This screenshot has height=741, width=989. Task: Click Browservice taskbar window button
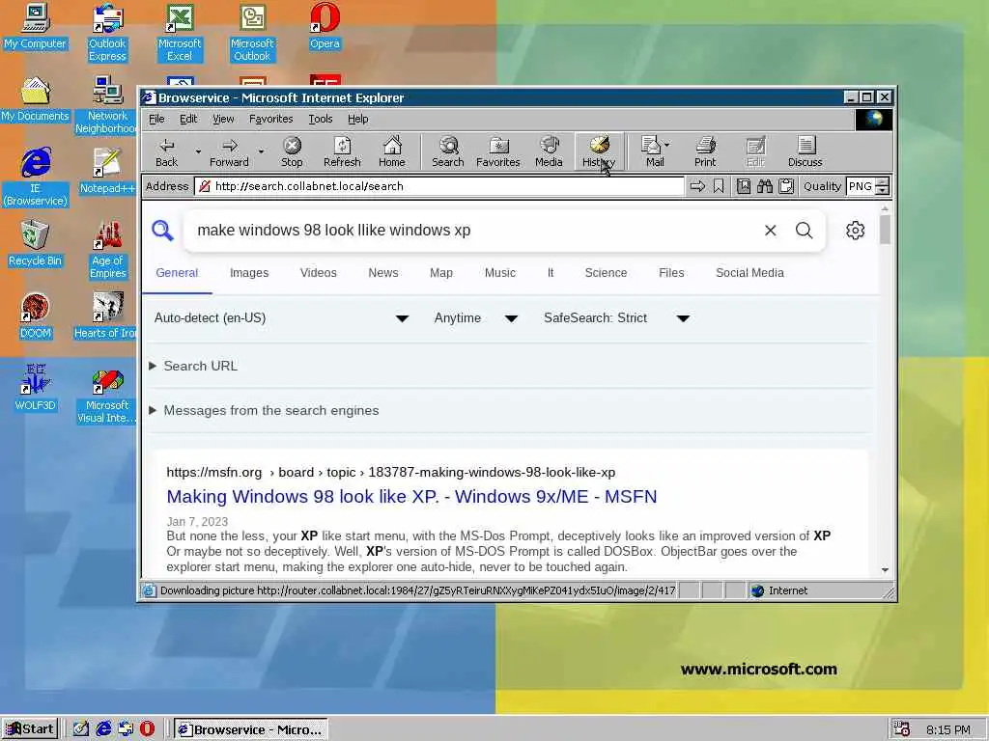(250, 729)
